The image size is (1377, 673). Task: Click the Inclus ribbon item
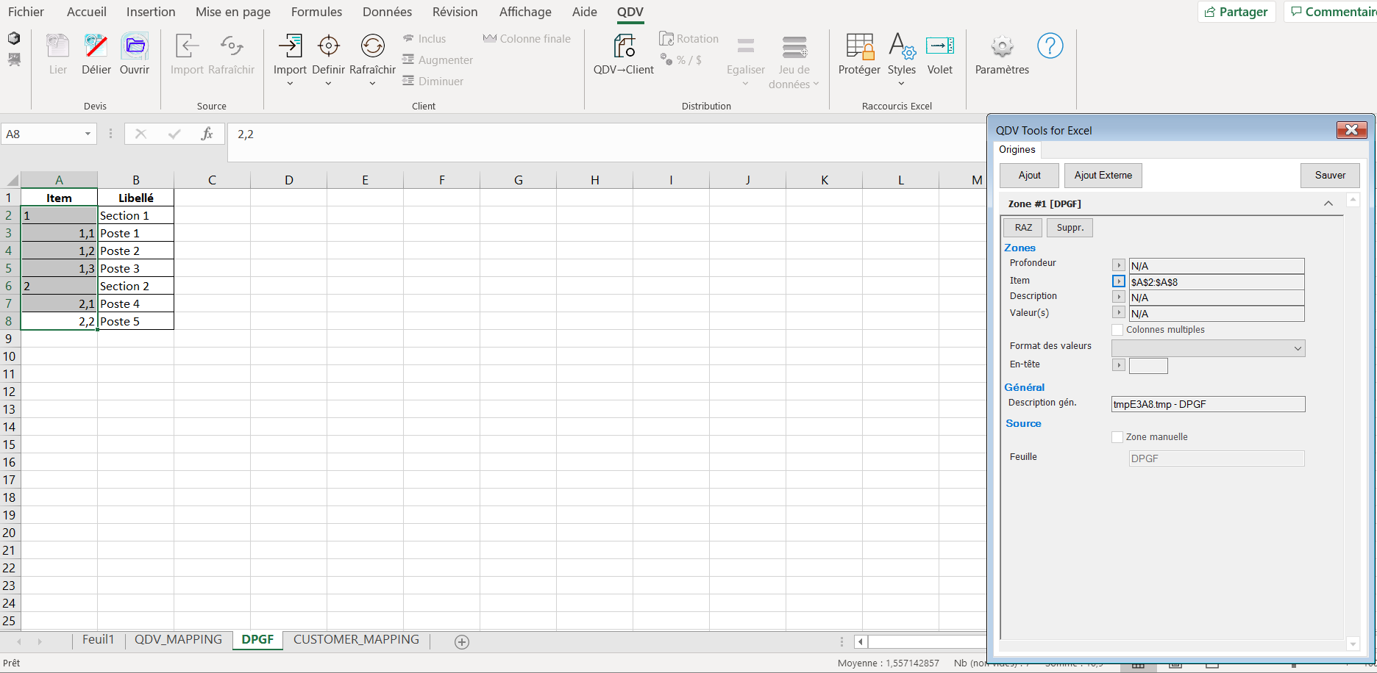point(424,39)
